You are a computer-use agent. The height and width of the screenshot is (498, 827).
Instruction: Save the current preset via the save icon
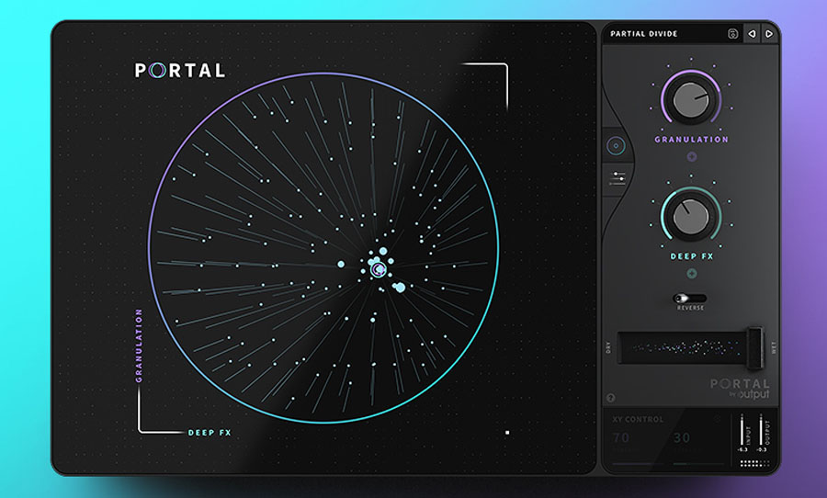pos(732,34)
